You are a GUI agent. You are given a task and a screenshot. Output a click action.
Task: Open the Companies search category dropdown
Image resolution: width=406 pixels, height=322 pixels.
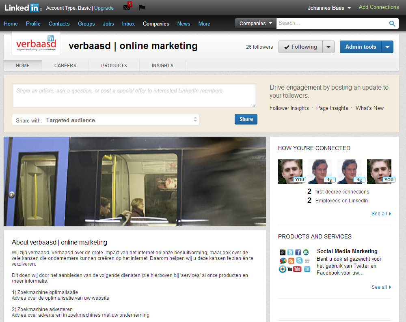click(x=255, y=24)
